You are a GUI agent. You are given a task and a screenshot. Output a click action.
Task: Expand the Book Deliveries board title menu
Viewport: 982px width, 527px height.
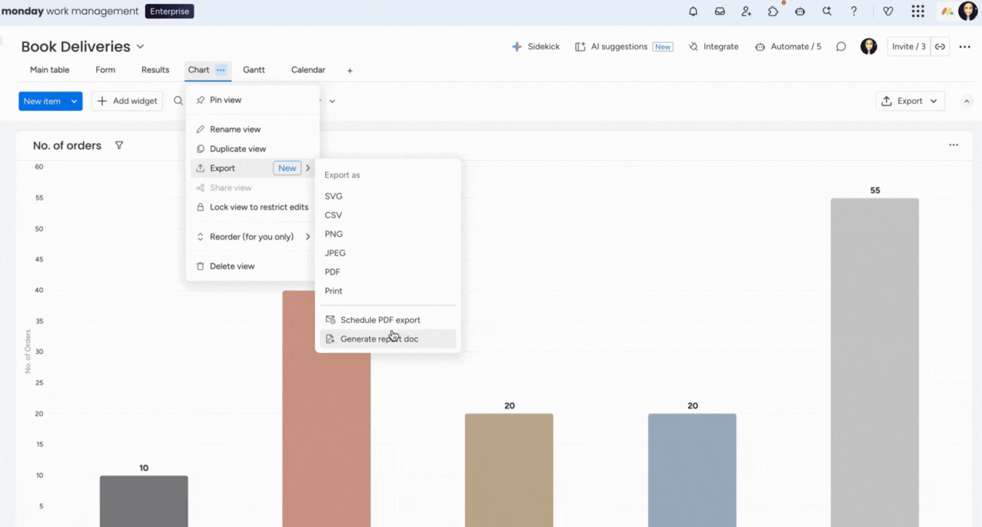click(x=140, y=46)
